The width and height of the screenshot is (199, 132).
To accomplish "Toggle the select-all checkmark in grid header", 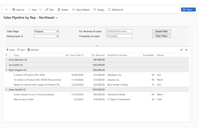I will point(10,55).
